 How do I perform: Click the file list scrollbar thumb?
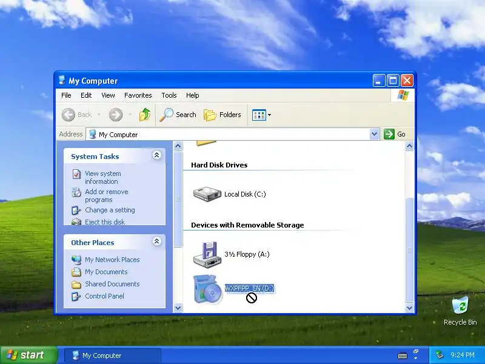pyautogui.click(x=410, y=250)
